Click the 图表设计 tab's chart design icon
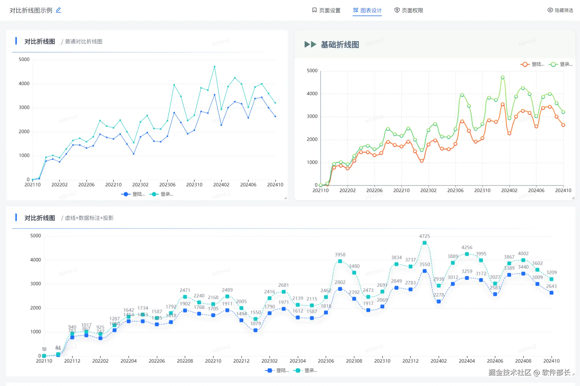Image resolution: width=580 pixels, height=386 pixels. pos(356,10)
